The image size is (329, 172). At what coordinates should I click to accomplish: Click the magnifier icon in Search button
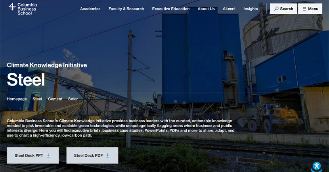276,9
